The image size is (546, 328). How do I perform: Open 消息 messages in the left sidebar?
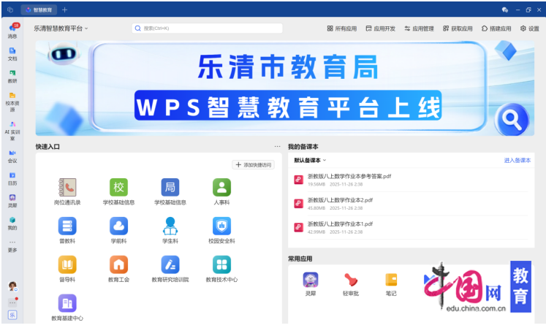click(12, 29)
